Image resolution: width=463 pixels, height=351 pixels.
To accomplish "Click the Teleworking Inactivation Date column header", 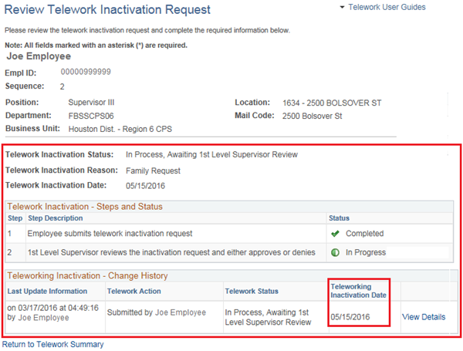I will click(x=358, y=291).
